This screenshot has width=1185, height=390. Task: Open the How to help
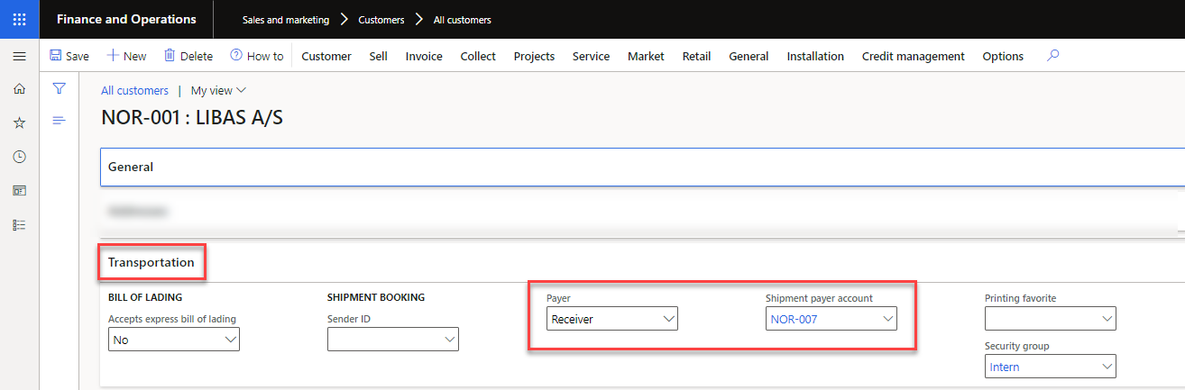point(256,56)
